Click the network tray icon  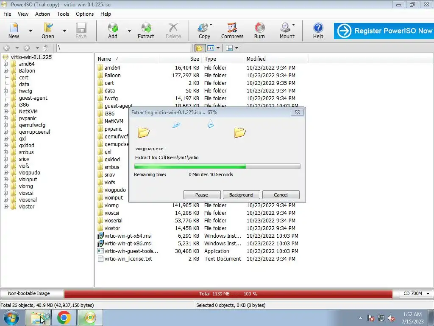click(381, 318)
